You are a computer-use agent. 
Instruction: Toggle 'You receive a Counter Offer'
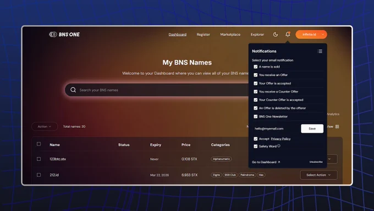click(x=255, y=91)
